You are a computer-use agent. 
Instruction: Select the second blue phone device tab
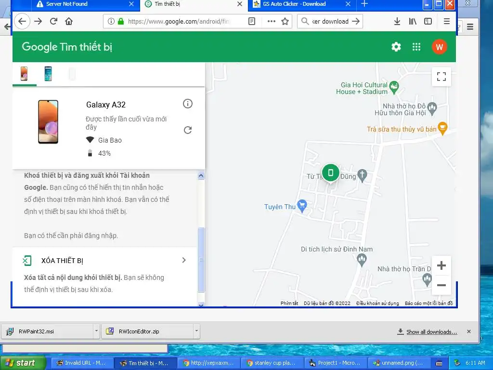pyautogui.click(x=48, y=74)
